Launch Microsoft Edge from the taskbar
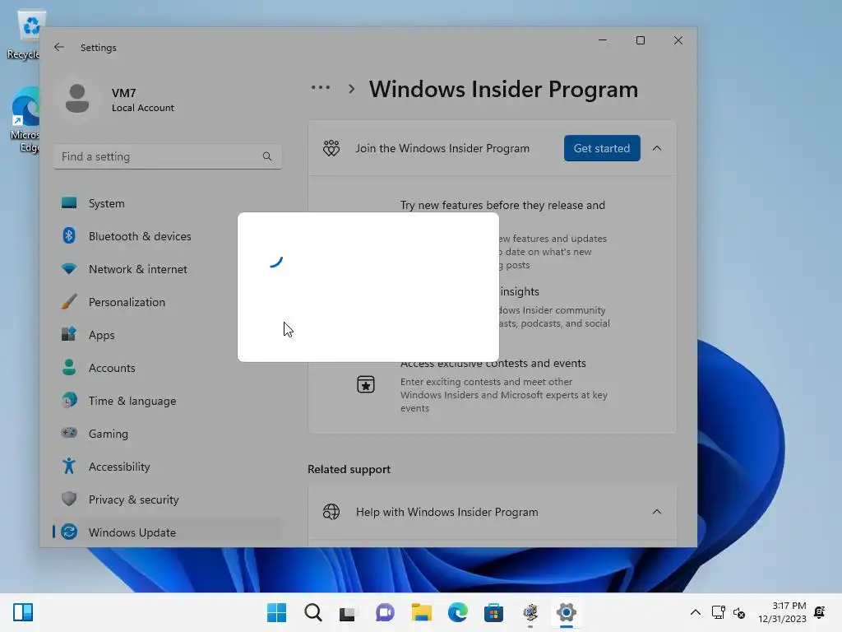842x632 pixels. tap(457, 612)
